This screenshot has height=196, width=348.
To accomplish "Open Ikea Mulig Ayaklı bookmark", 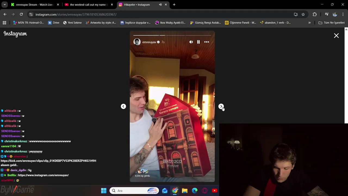I will [x=170, y=23].
